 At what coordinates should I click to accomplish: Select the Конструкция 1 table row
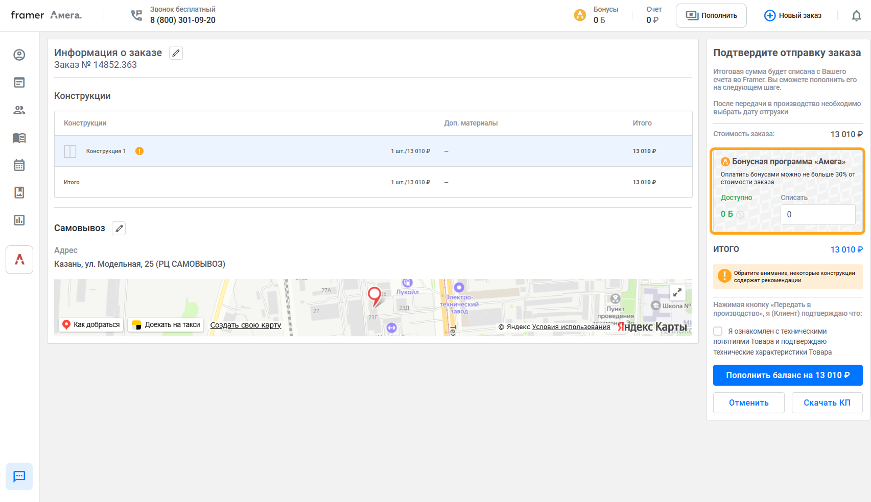pyautogui.click(x=373, y=151)
